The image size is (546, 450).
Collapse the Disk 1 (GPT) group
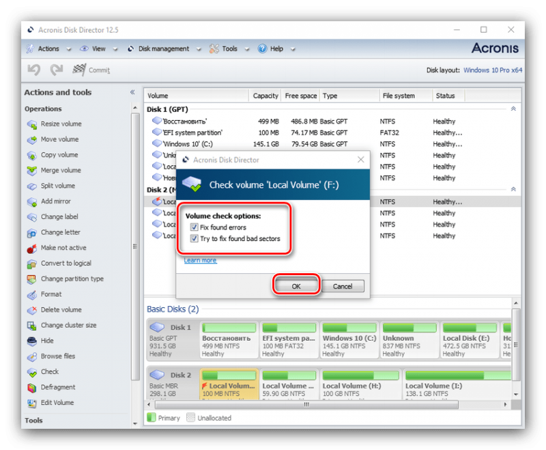[x=513, y=109]
